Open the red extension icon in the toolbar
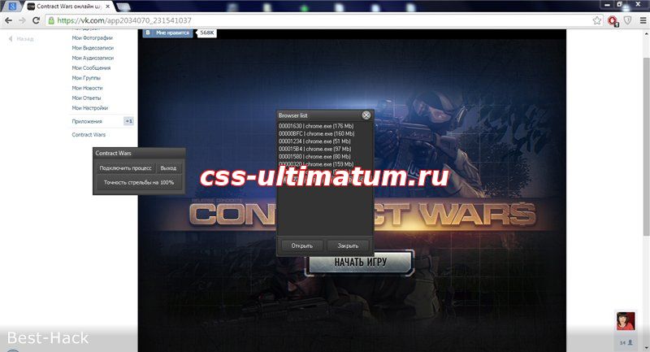 [613, 21]
